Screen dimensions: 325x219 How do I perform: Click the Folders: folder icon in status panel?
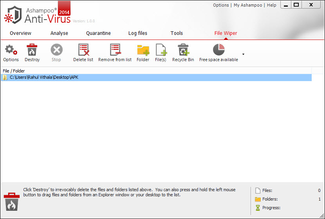click(x=258, y=199)
